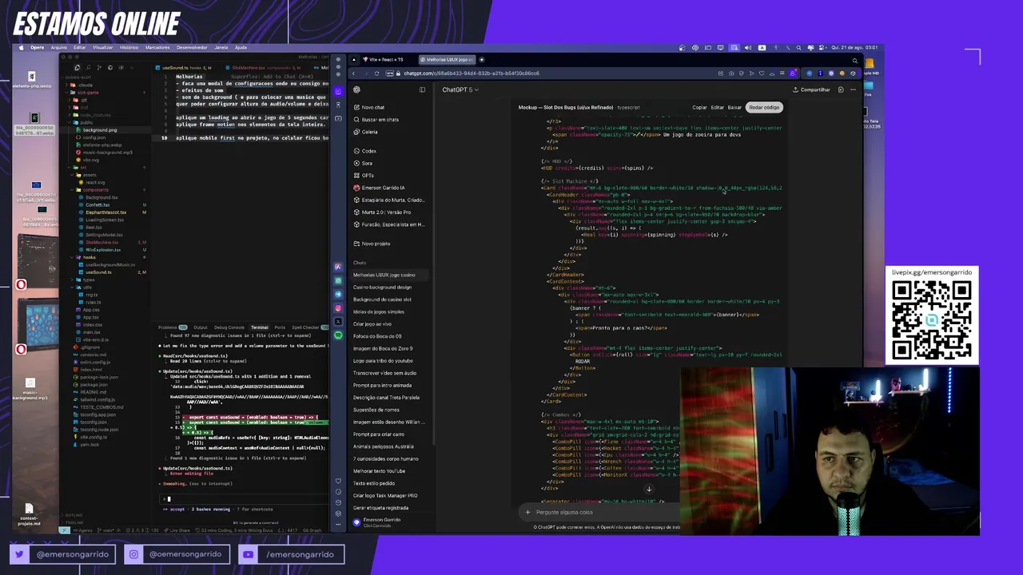Click the ChatGPT logo icon
Viewport: 1023px width, 575px height.
(356, 89)
